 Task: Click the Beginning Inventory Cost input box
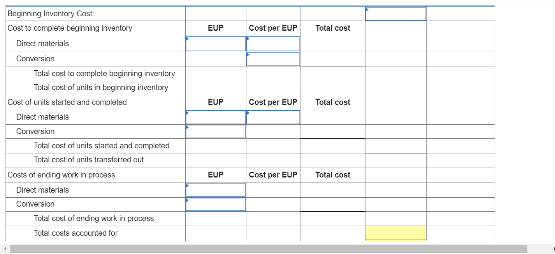click(395, 14)
